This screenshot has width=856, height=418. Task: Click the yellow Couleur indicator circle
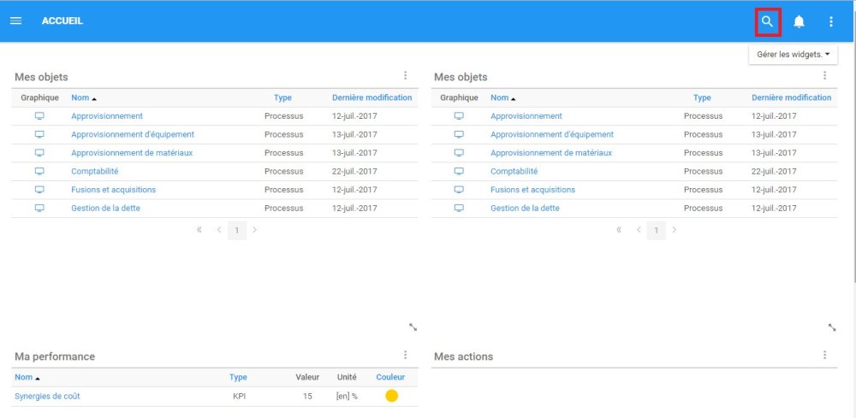click(x=391, y=396)
